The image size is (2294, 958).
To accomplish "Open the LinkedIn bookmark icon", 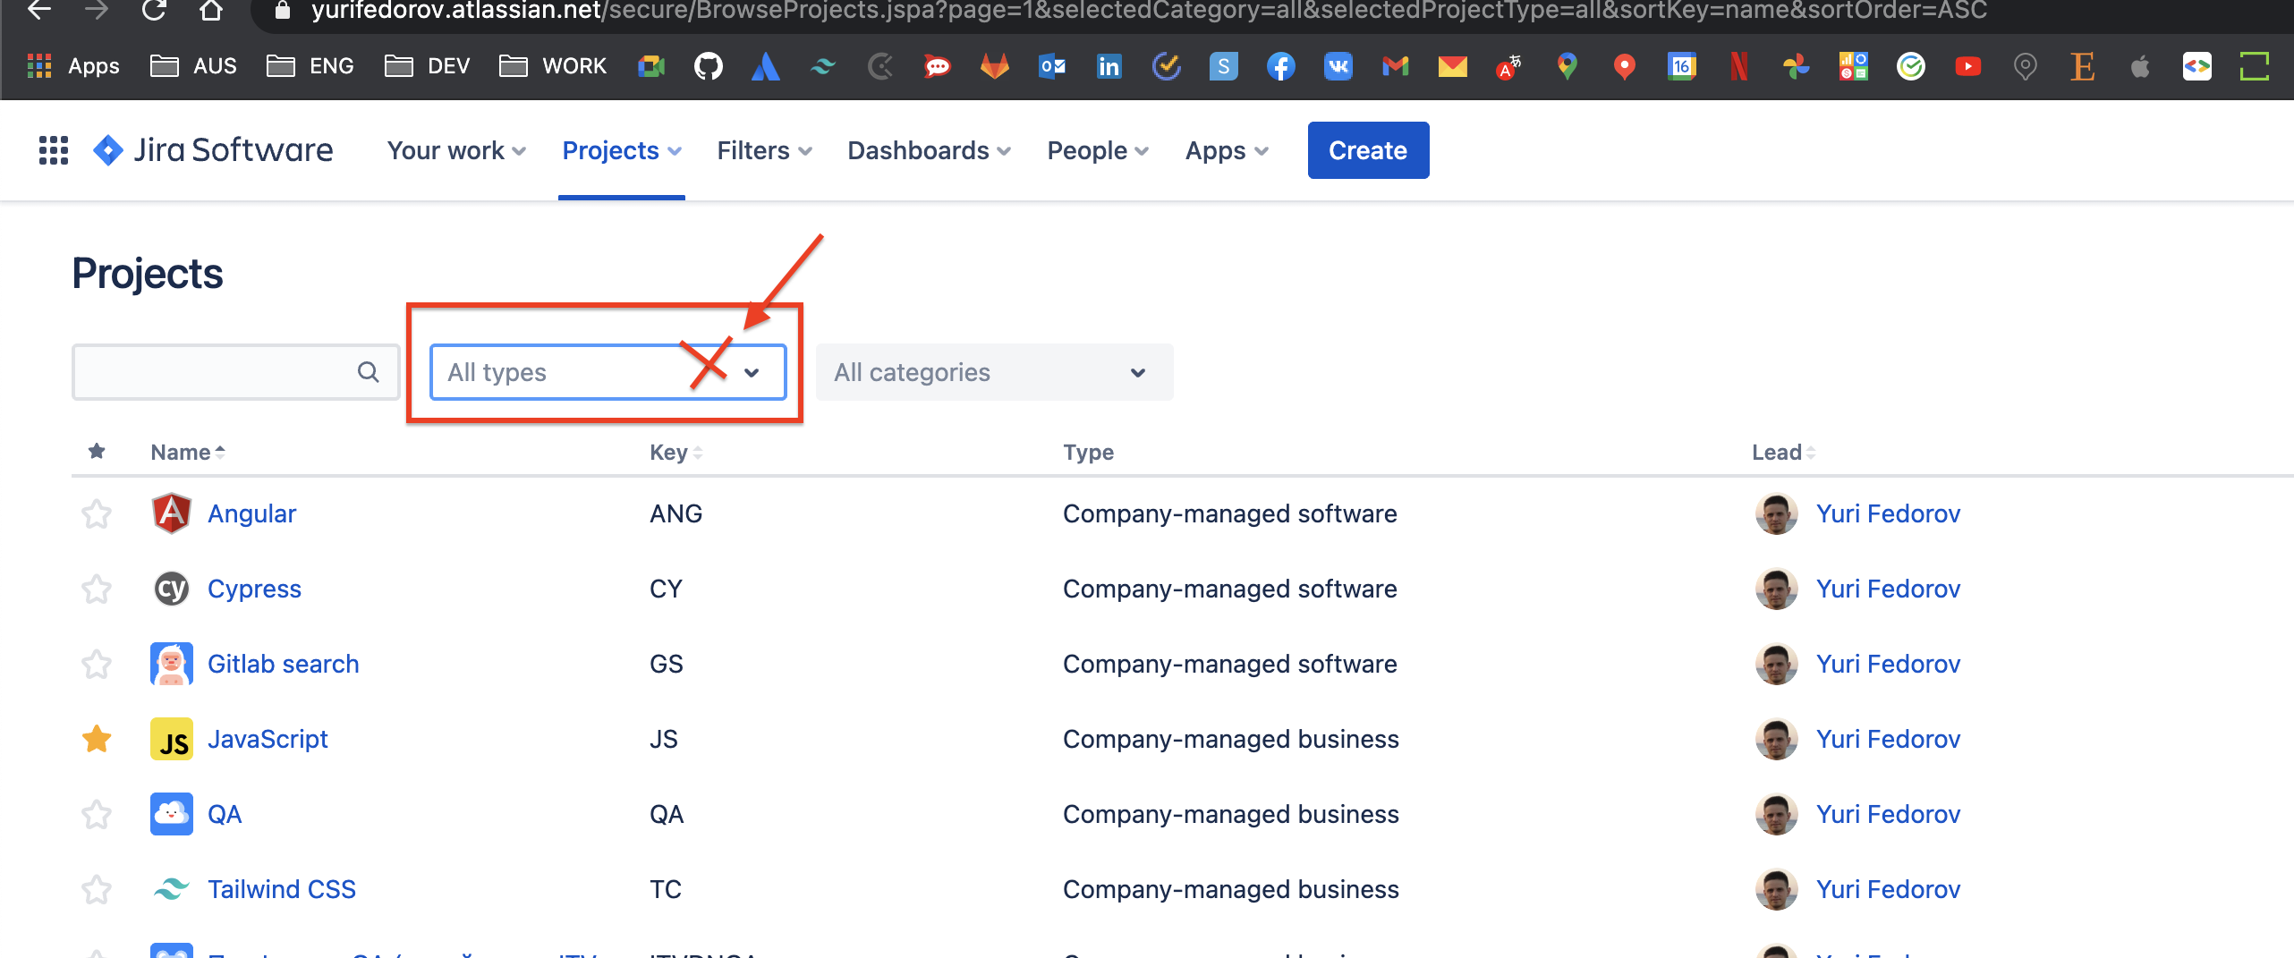I will coord(1109,66).
